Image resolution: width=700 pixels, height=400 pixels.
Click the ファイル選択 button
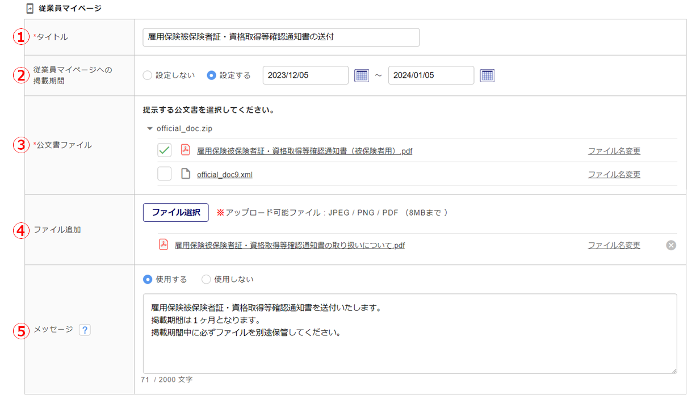[x=175, y=213]
